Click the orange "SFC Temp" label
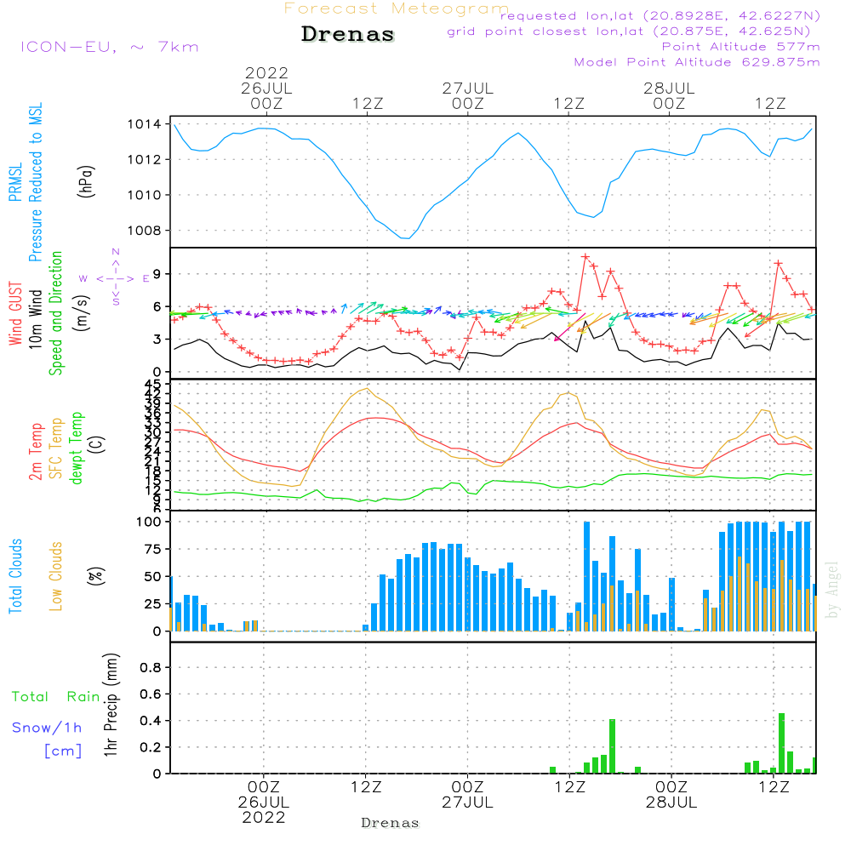The height and width of the screenshot is (851, 851). point(55,448)
